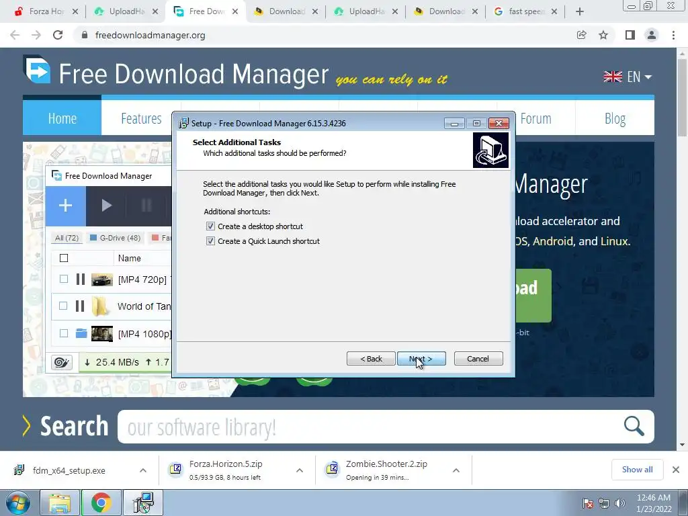Tick the checkbox for the MP4 1080p row
The height and width of the screenshot is (516, 688).
pyautogui.click(x=64, y=333)
